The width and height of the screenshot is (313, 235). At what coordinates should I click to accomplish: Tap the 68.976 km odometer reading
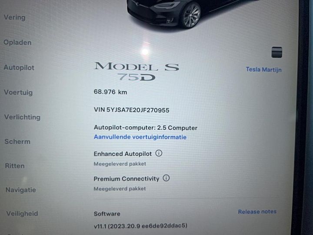(x=110, y=92)
